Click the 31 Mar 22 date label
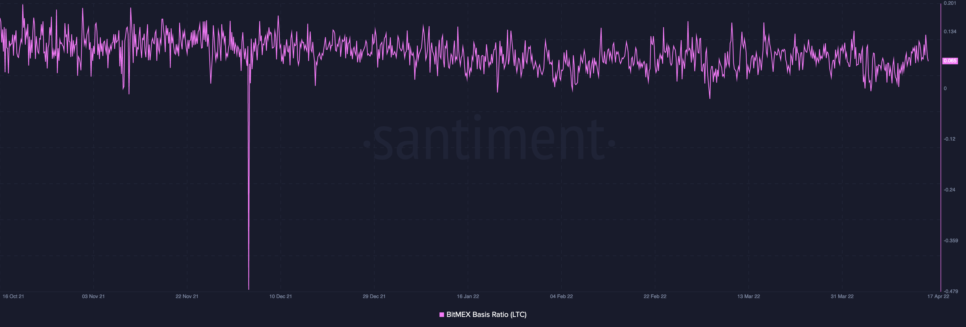This screenshot has height=327, width=966. 842,296
